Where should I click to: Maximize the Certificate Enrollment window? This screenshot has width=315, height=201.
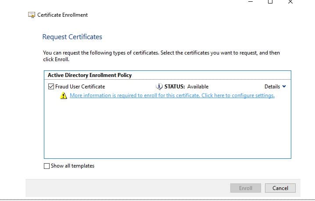point(270,2)
